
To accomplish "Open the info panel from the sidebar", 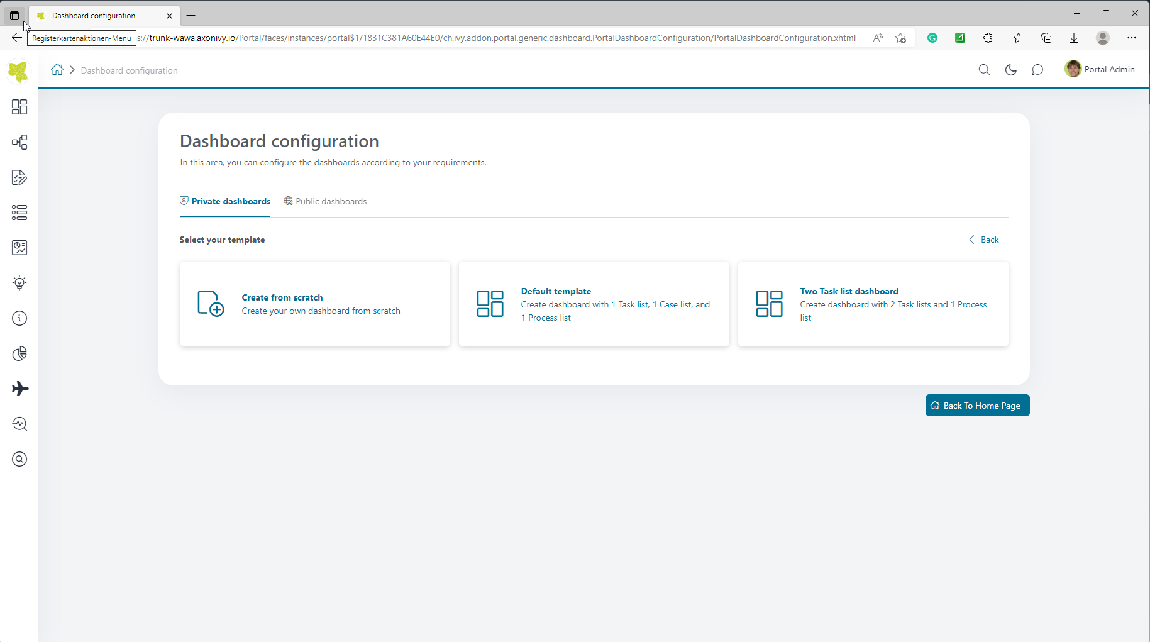I will point(19,318).
